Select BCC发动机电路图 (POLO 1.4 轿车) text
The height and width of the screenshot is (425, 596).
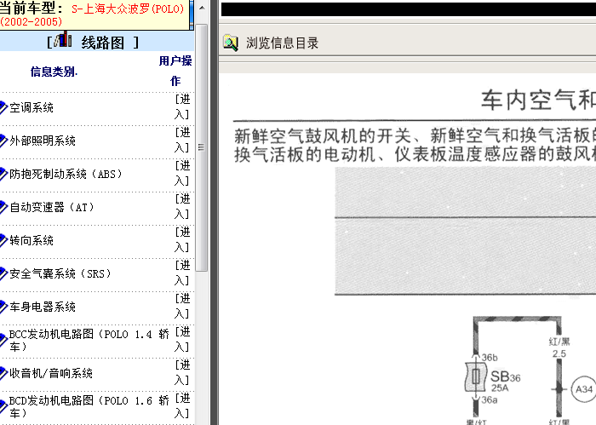89,340
